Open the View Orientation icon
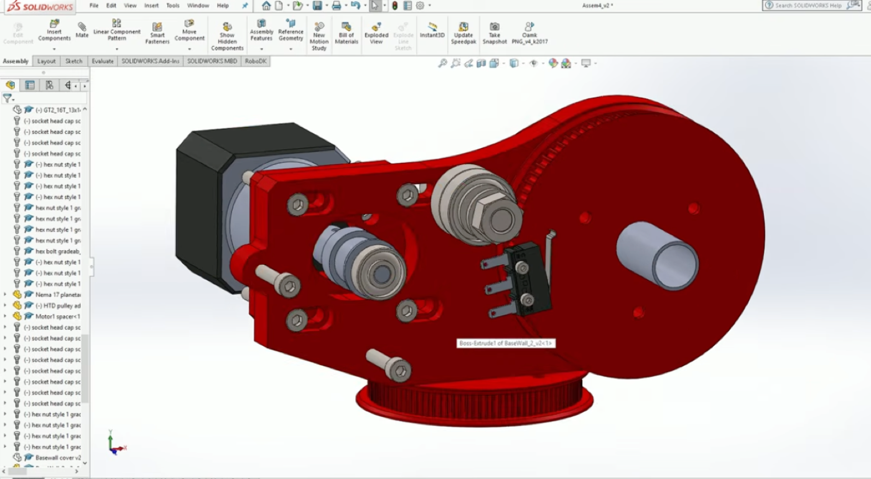 [494, 63]
